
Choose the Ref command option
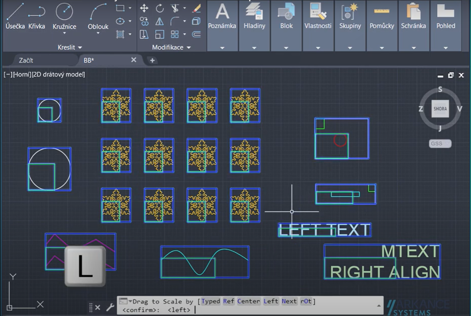point(229,301)
